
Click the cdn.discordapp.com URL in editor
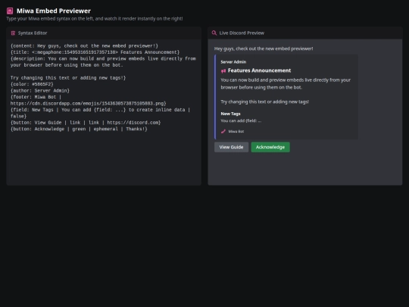[88, 103]
